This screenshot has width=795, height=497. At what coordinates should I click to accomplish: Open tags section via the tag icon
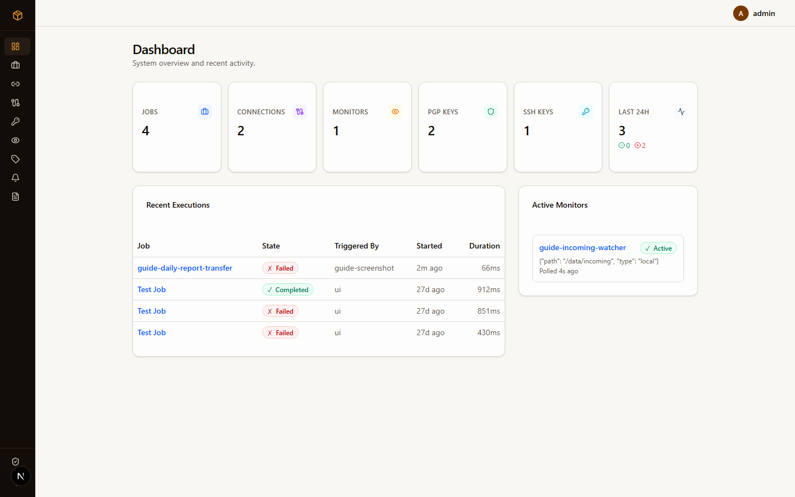tap(15, 159)
